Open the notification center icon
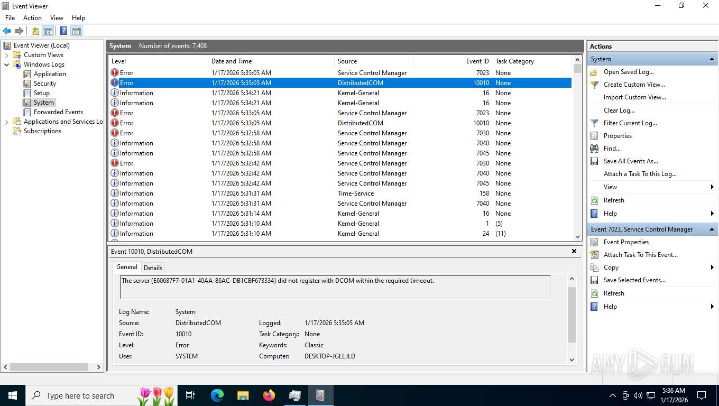 702,395
